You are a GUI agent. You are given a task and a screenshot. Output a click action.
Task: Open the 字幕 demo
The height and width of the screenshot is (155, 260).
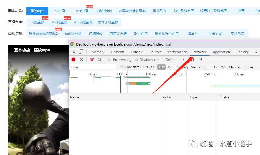pyautogui.click(x=241, y=11)
